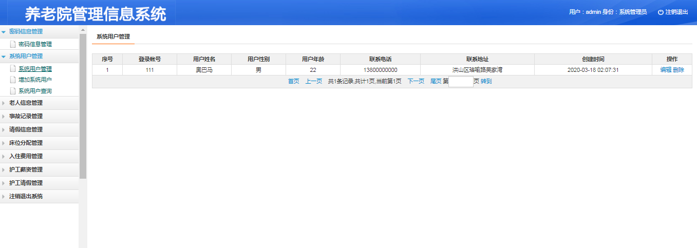
Task: Collapse the 系统用户管理 section arrow
Action: 4,56
